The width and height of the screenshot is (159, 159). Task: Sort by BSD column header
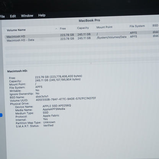156,26
